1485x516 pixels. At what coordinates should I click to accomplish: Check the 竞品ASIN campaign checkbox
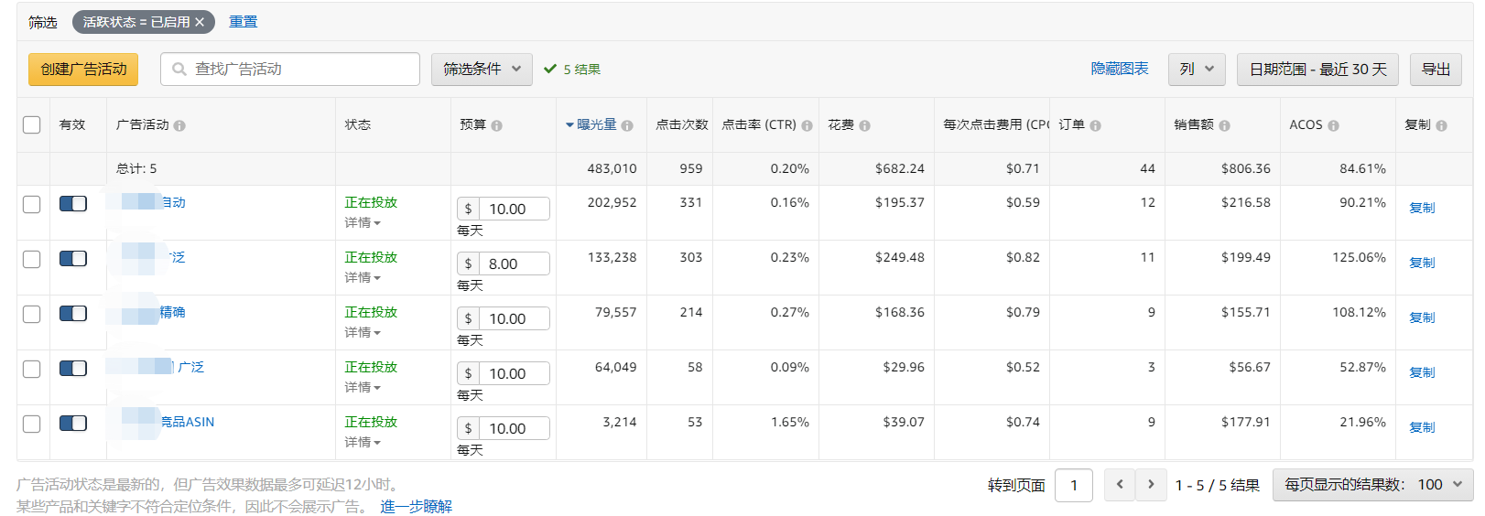32,424
